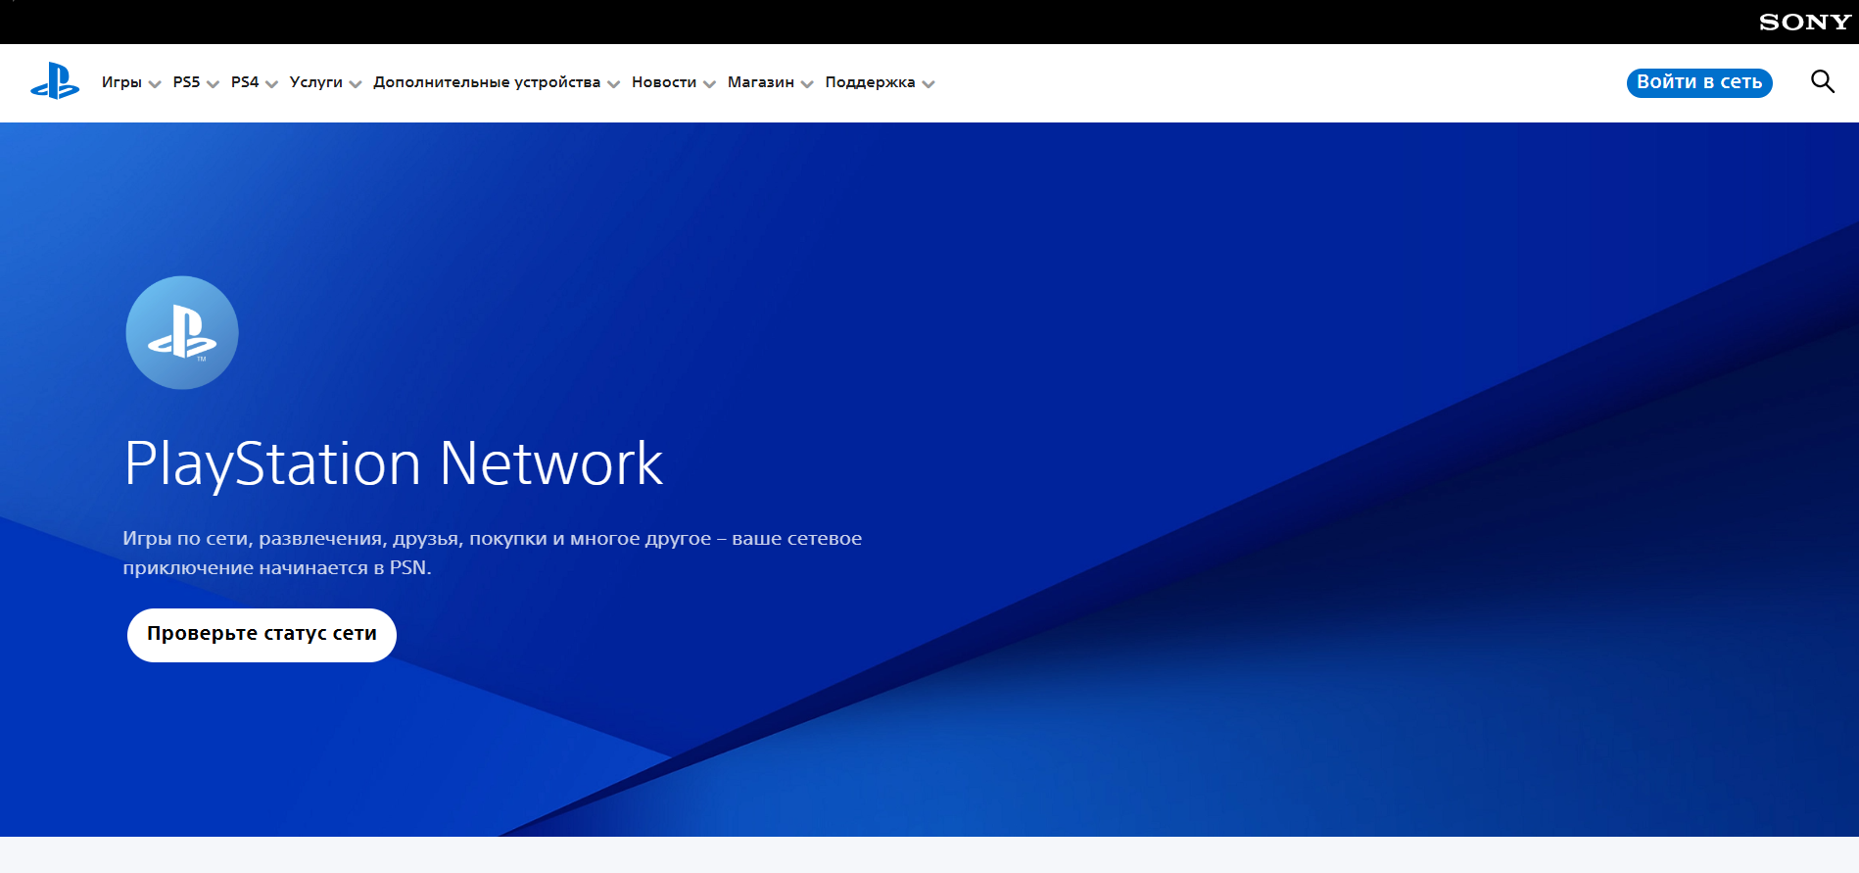The image size is (1859, 873).
Task: Click the PlayStation logo in navigation bar
Action: [x=55, y=81]
